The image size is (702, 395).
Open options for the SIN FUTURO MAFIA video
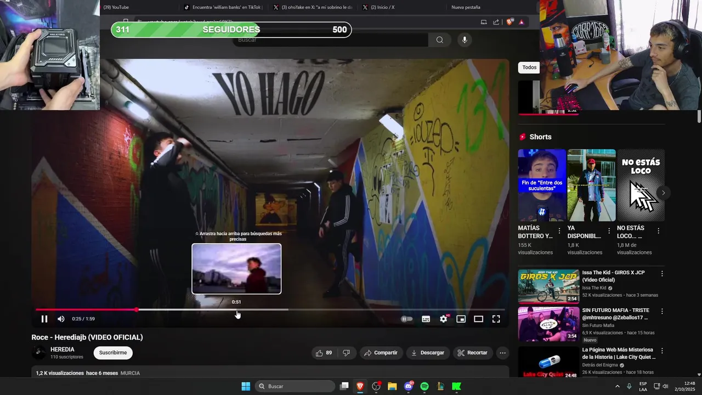[662, 311]
